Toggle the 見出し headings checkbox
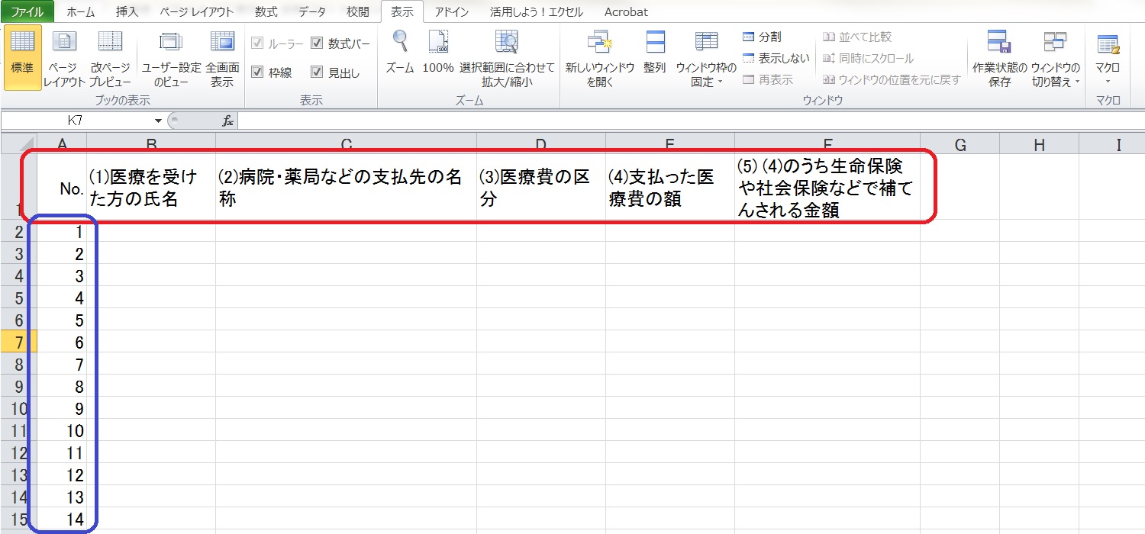The image size is (1145, 534). point(318,72)
